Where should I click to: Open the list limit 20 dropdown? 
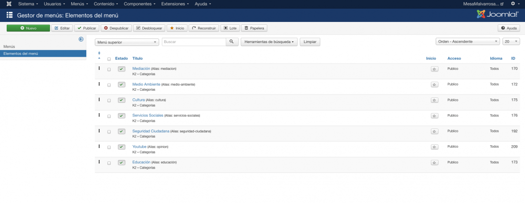[x=511, y=42]
